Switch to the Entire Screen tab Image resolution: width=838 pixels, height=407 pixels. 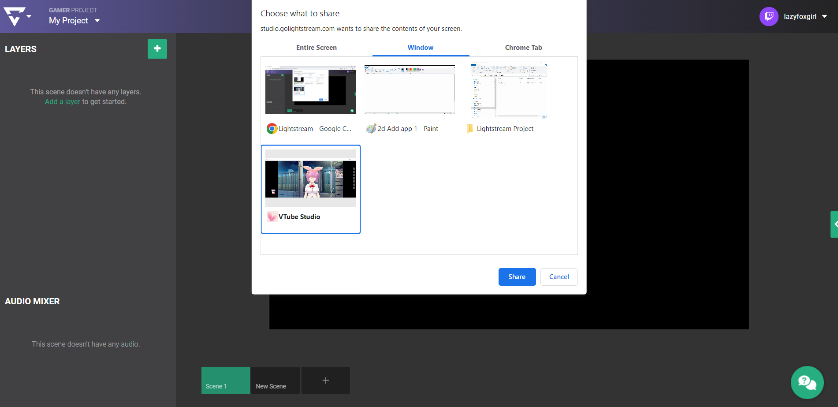[x=316, y=48]
